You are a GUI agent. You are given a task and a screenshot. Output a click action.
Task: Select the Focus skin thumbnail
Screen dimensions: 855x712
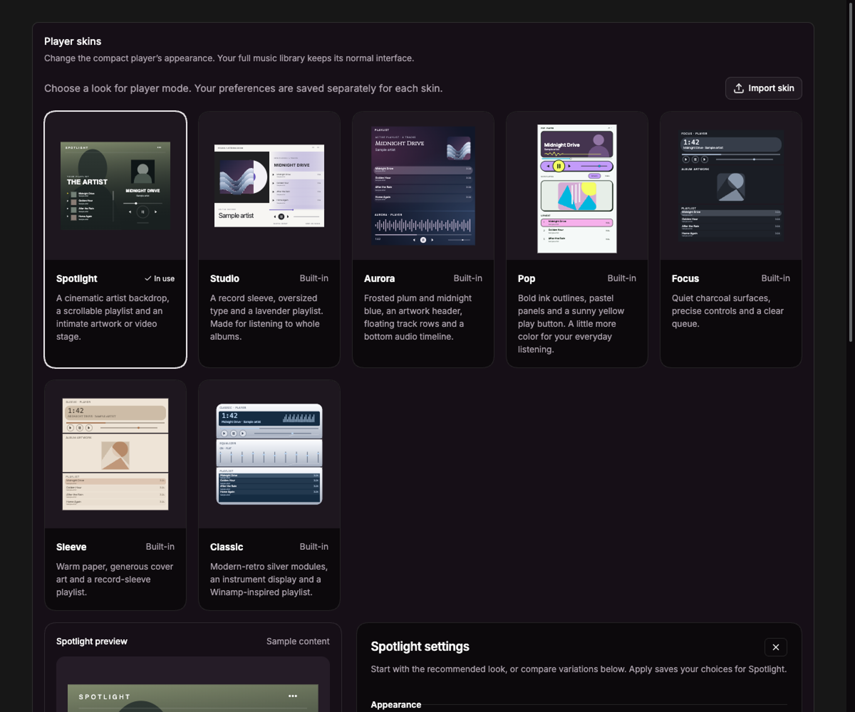(x=731, y=185)
